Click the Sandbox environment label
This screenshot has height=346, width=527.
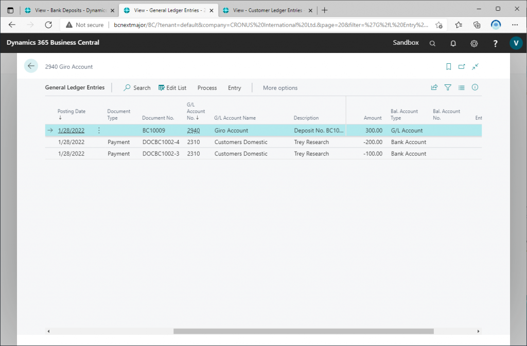[x=406, y=43]
